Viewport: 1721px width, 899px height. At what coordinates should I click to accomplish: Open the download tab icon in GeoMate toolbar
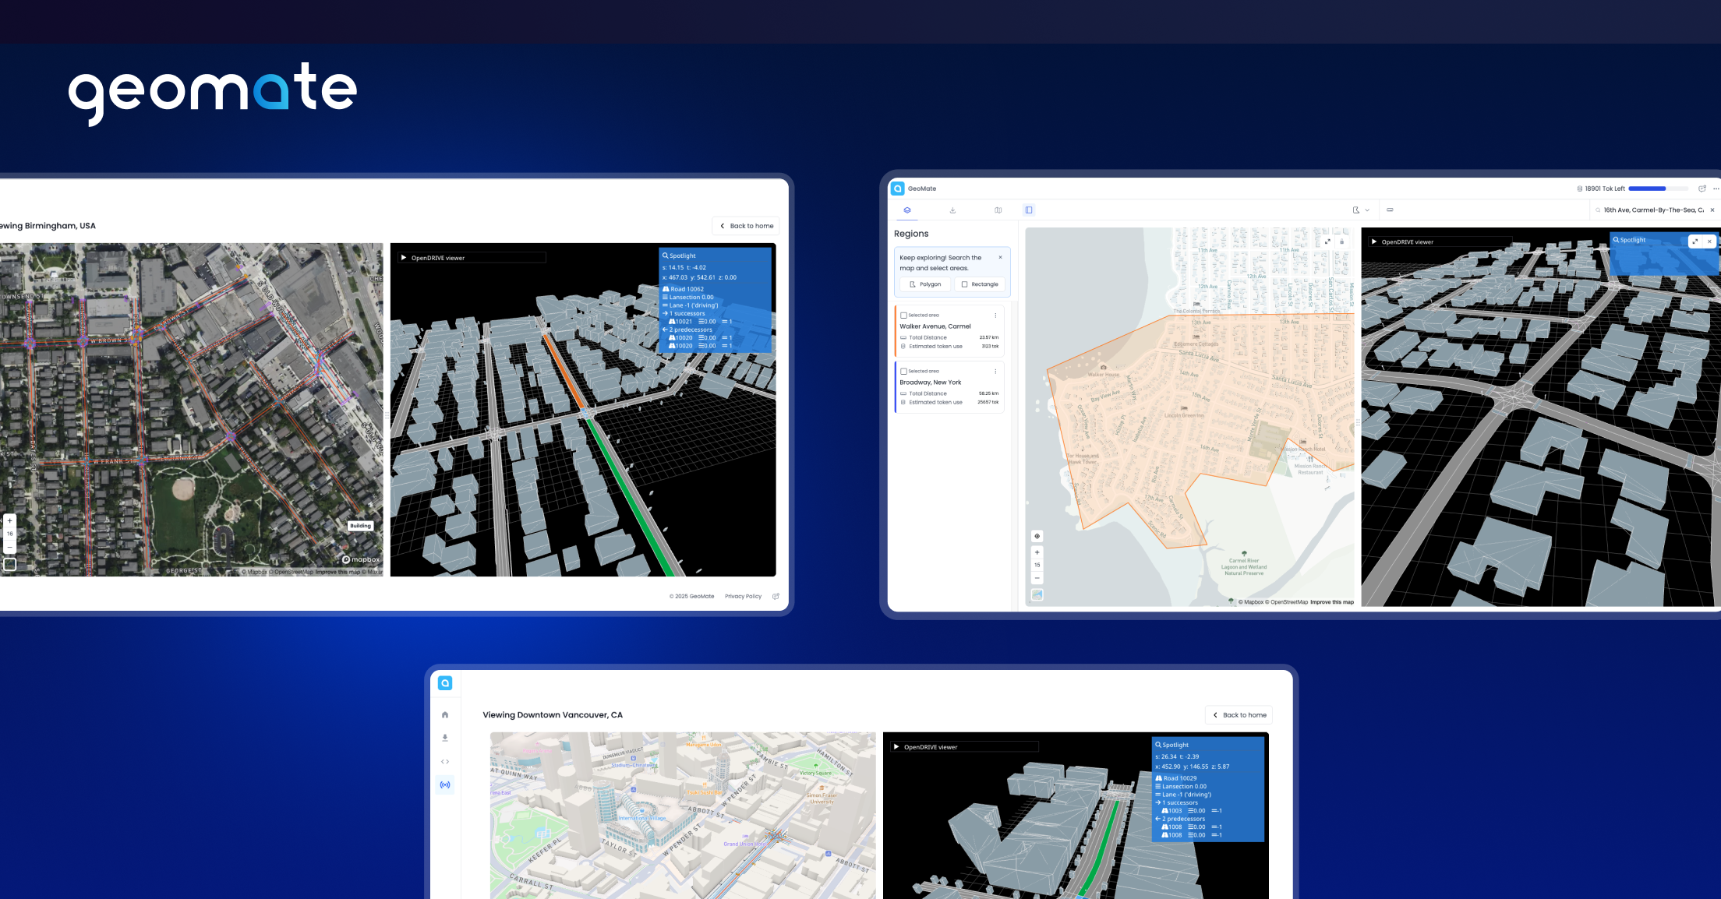(952, 210)
